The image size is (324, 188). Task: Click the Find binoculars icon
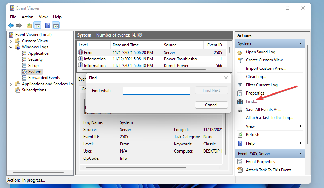[x=240, y=101]
